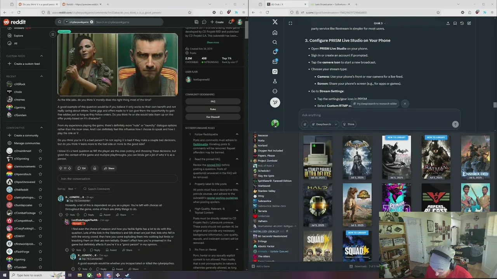The height and width of the screenshot is (279, 497).
Task: Click the attach file paperclip in Grok
Action: pos(305,124)
